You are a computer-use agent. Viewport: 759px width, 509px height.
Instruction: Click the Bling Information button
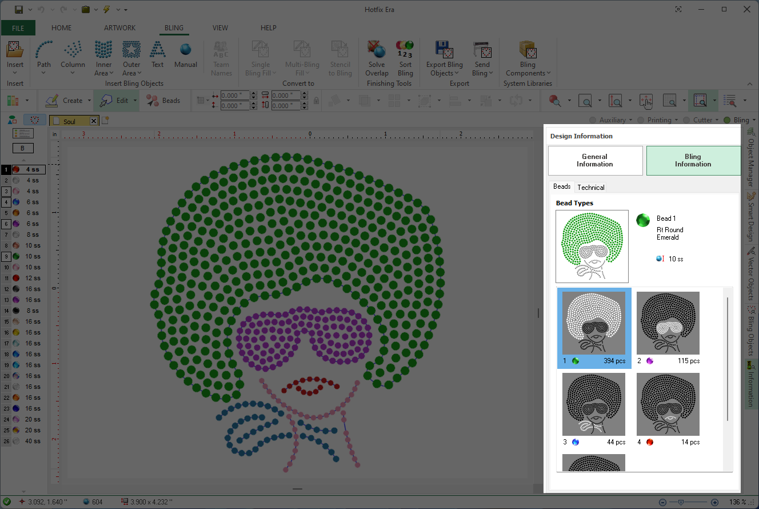[693, 160]
